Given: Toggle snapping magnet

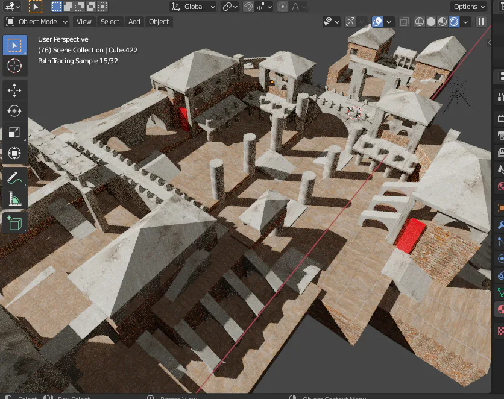Looking at the screenshot, I should click(x=248, y=7).
